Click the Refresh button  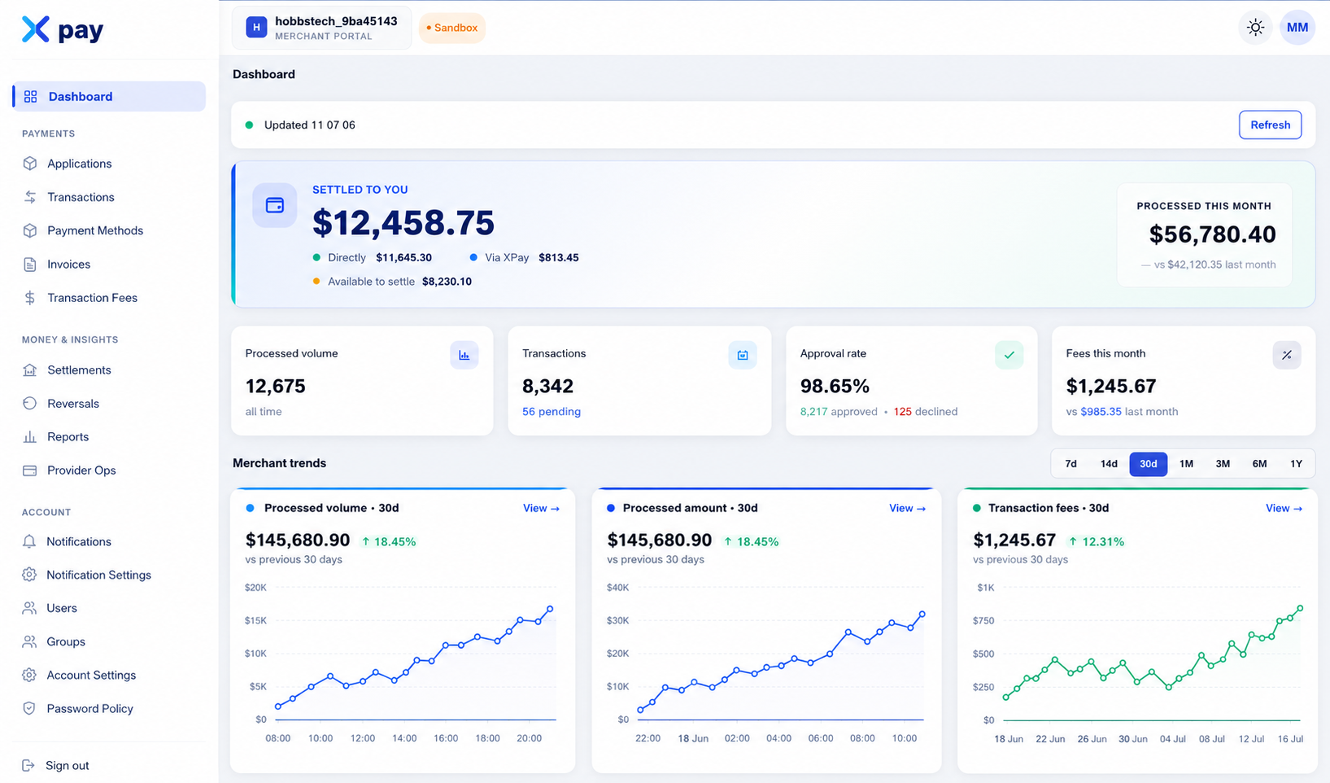tap(1271, 125)
